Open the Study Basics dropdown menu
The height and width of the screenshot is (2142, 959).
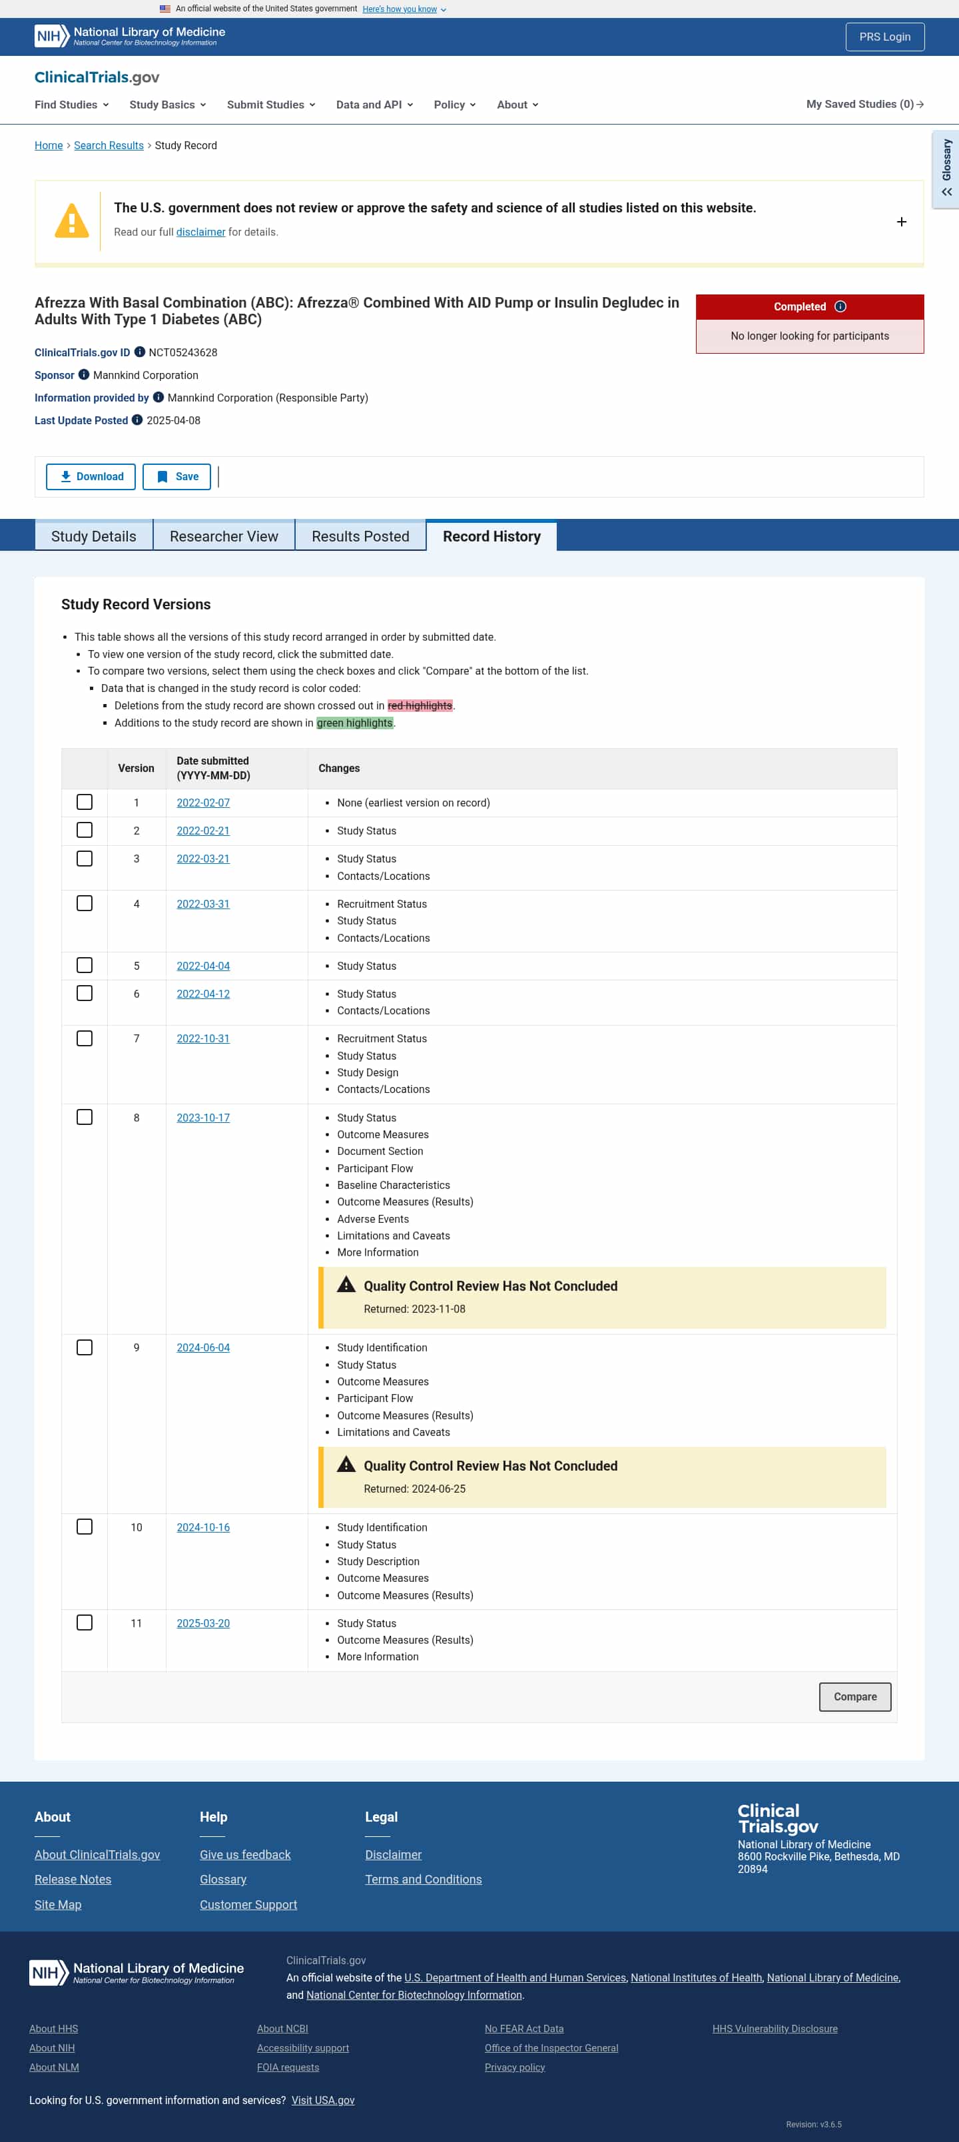pos(167,105)
